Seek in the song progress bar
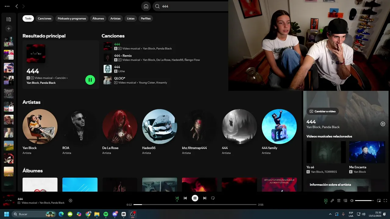 pos(195,205)
